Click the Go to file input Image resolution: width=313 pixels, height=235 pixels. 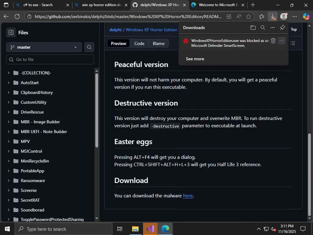(50, 59)
